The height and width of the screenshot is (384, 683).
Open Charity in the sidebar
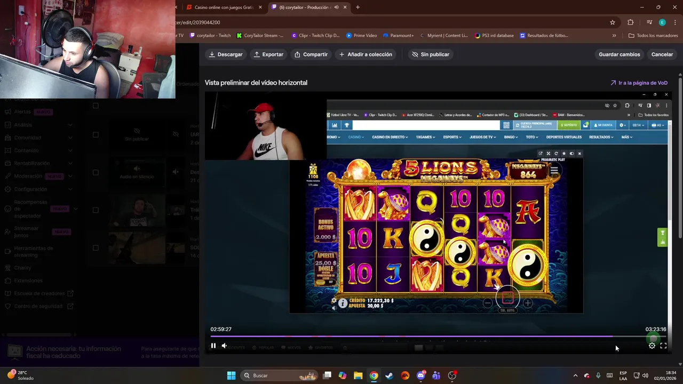click(x=23, y=268)
